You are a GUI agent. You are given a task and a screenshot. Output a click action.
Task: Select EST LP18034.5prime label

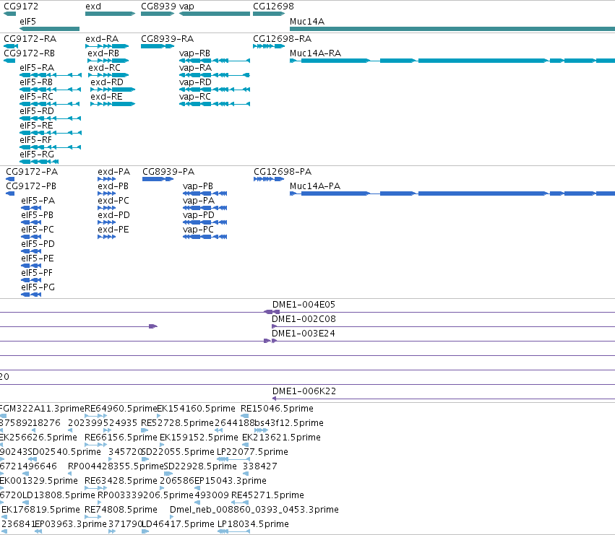[253, 525]
